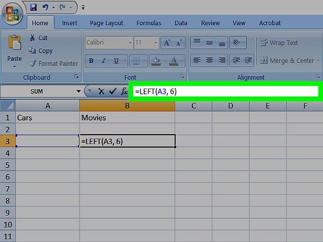The width and height of the screenshot is (323, 242).
Task: Toggle Bold formatting
Action: click(x=91, y=61)
